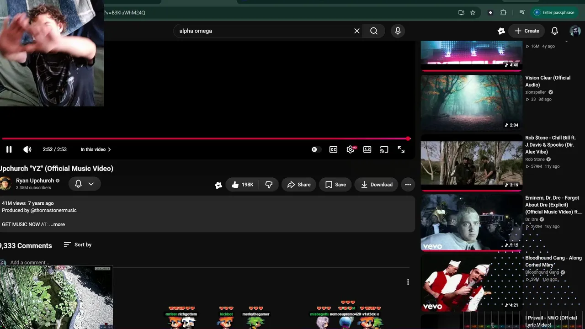The width and height of the screenshot is (585, 329).
Task: Open the Ask AI sparkle icon in header
Action: (x=501, y=31)
